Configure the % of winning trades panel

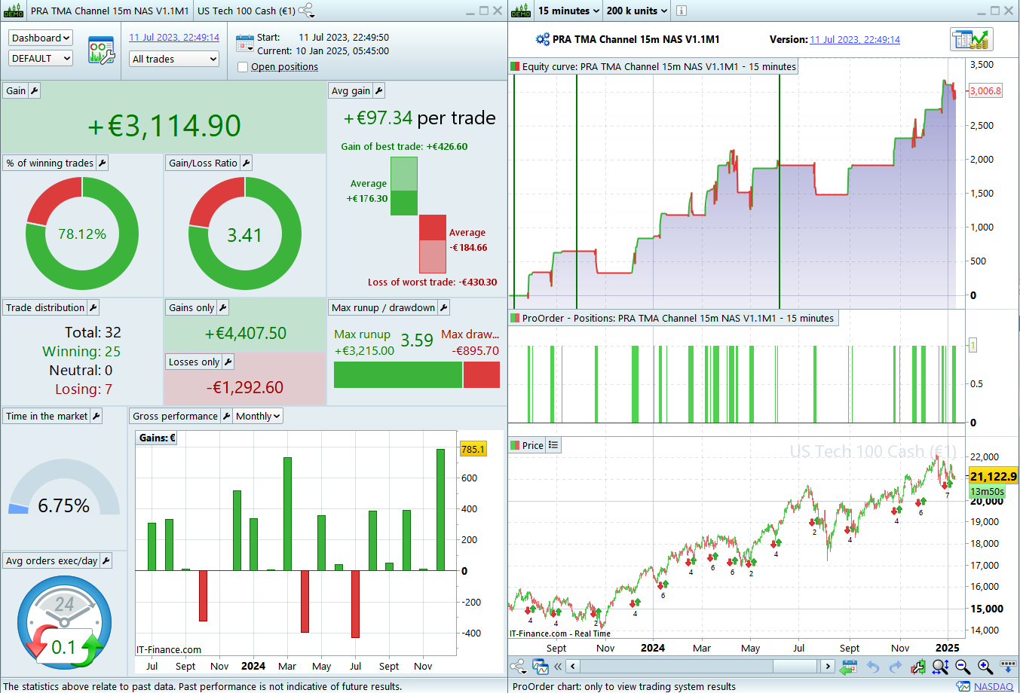coord(102,163)
